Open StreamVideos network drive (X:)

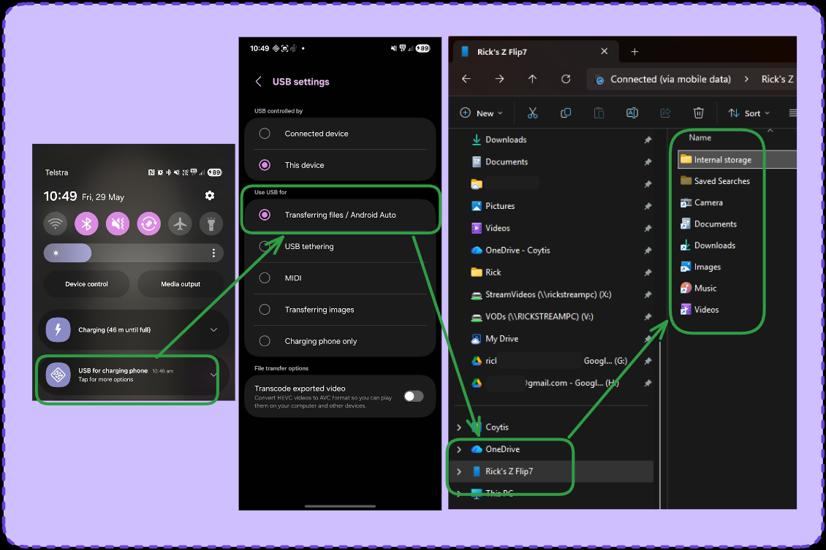pyautogui.click(x=547, y=294)
